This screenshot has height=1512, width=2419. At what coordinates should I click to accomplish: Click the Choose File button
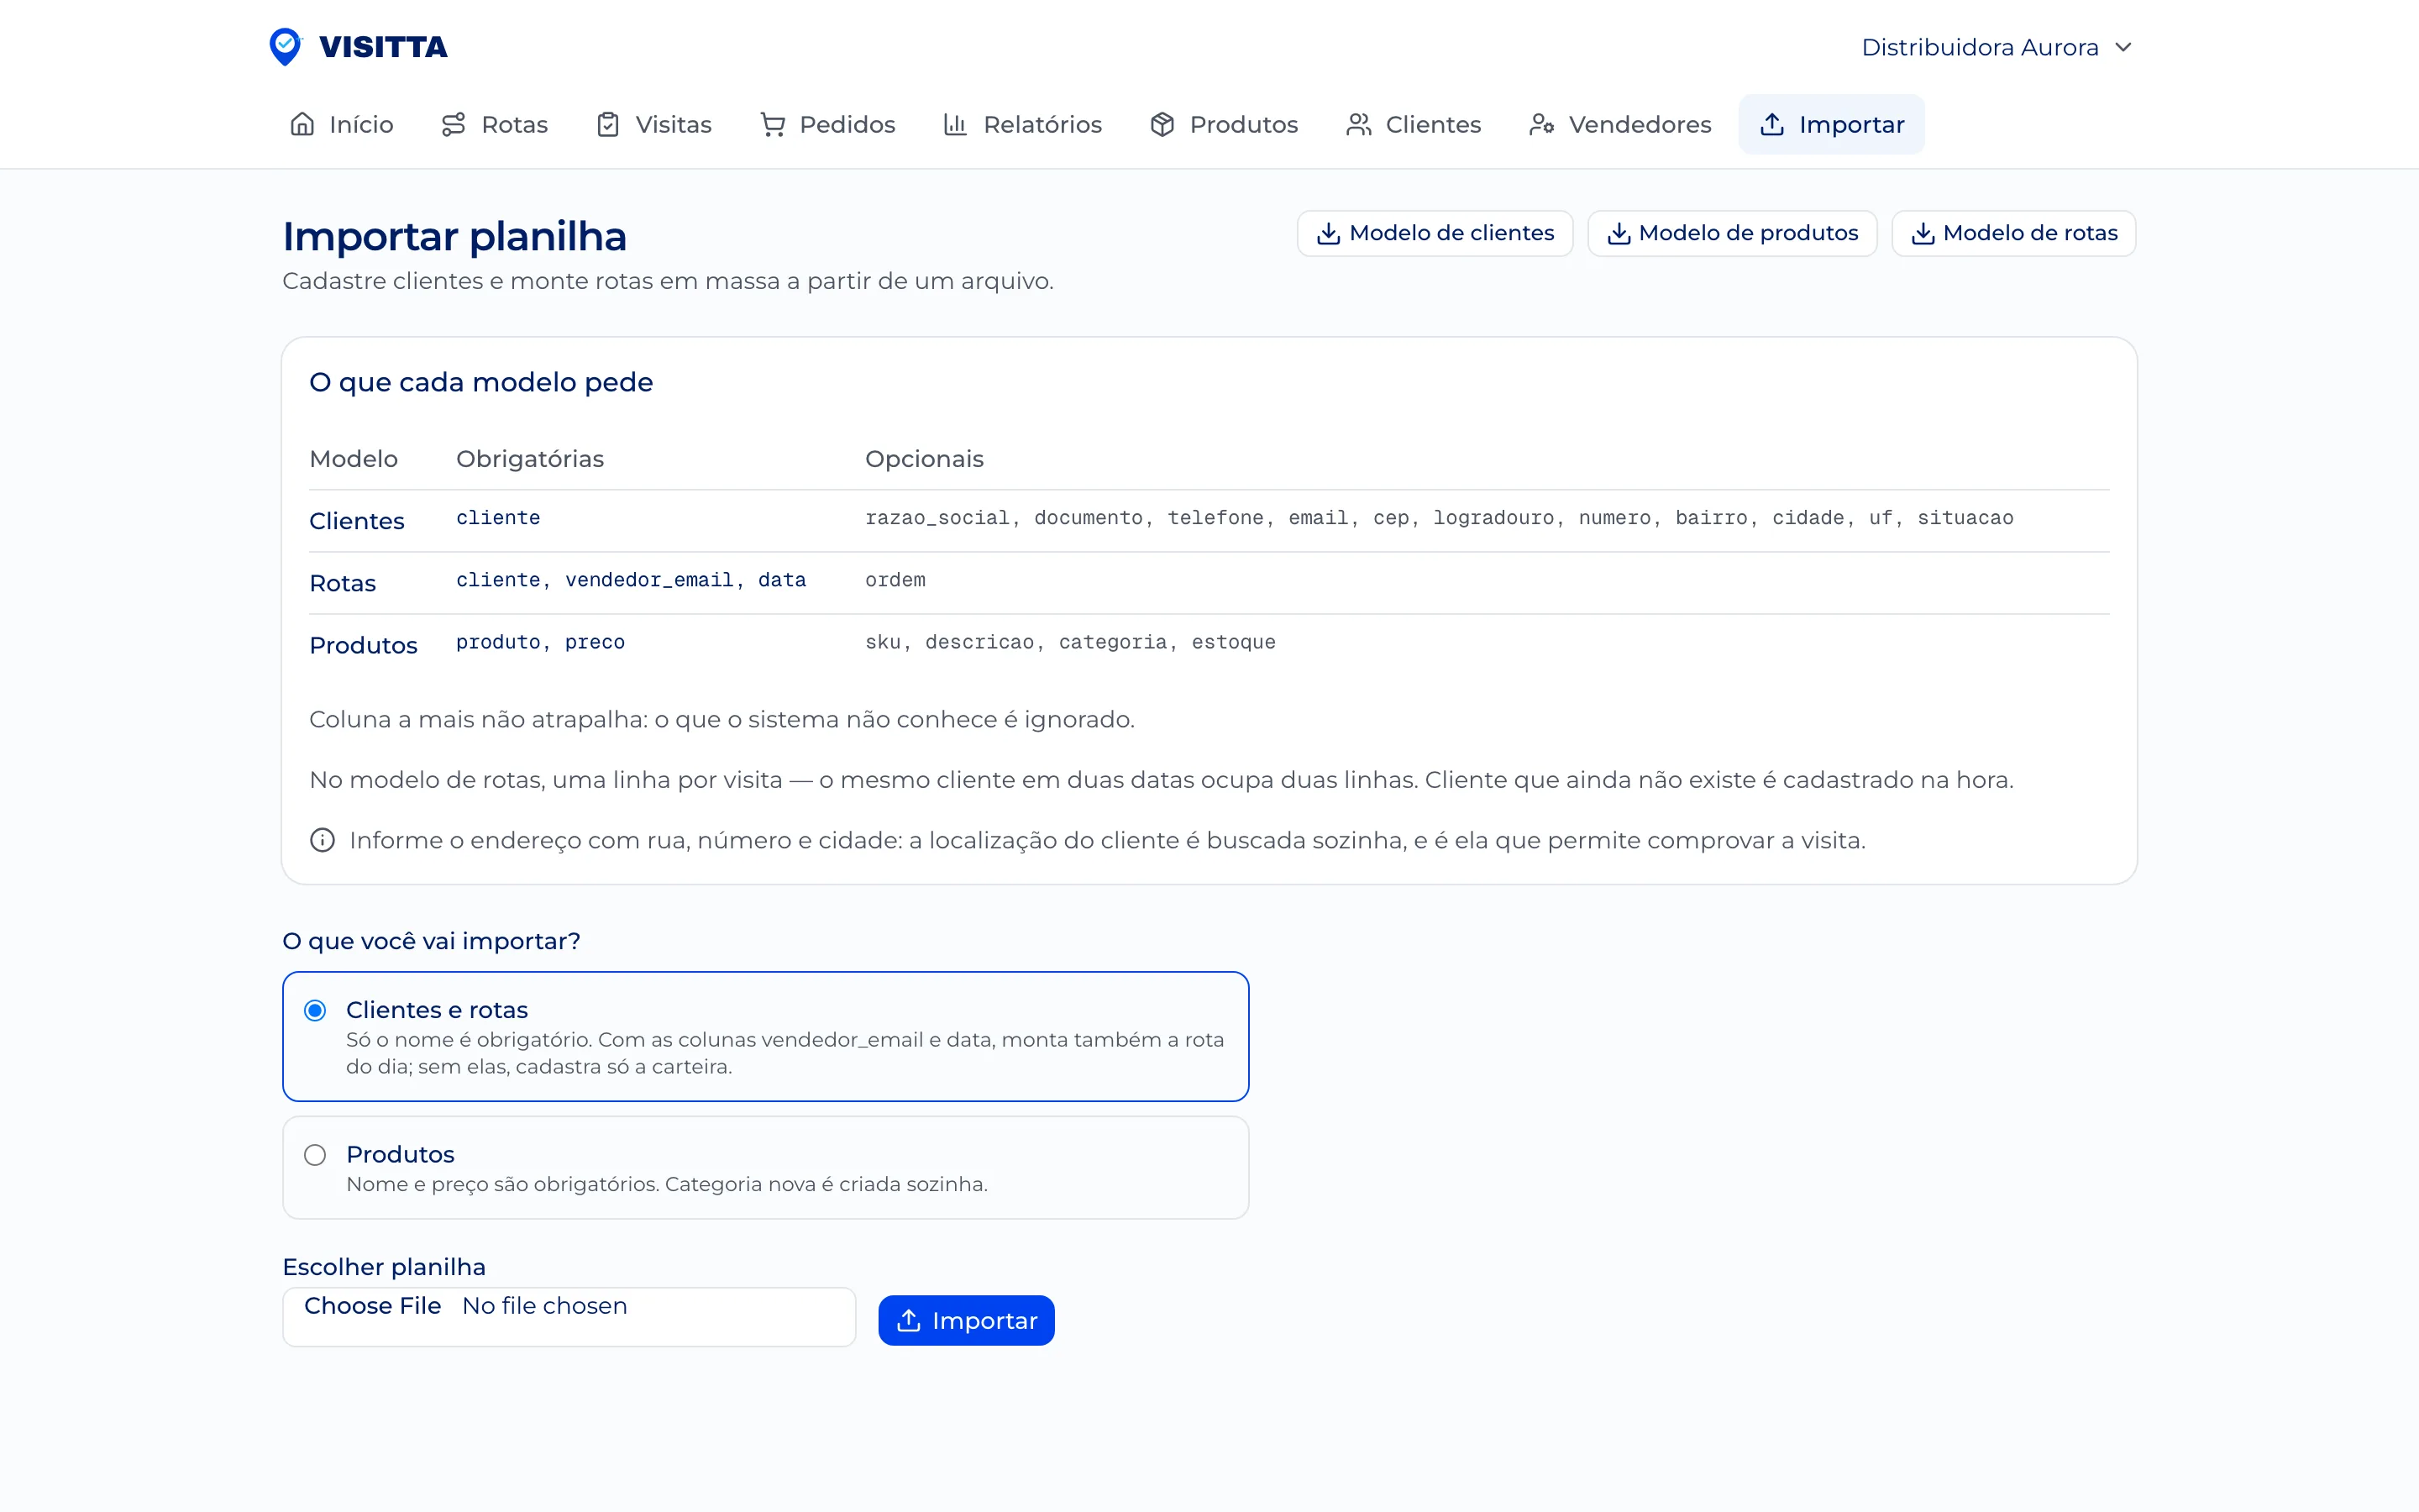(372, 1306)
